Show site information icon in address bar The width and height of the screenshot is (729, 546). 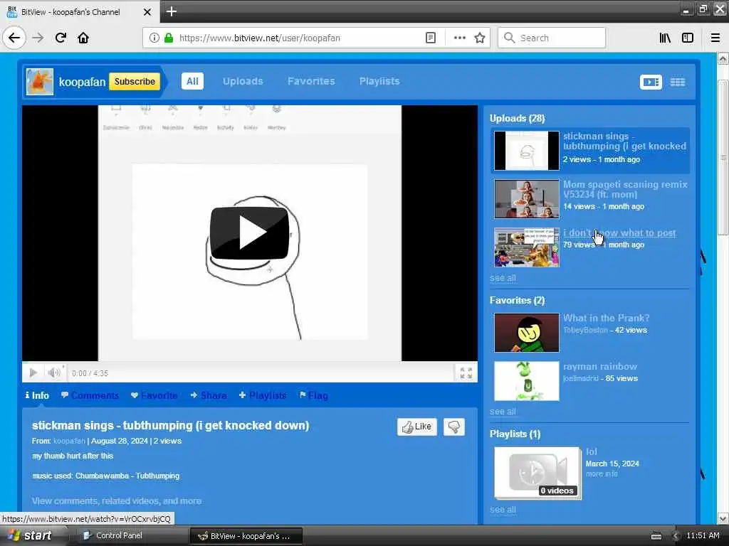(154, 38)
